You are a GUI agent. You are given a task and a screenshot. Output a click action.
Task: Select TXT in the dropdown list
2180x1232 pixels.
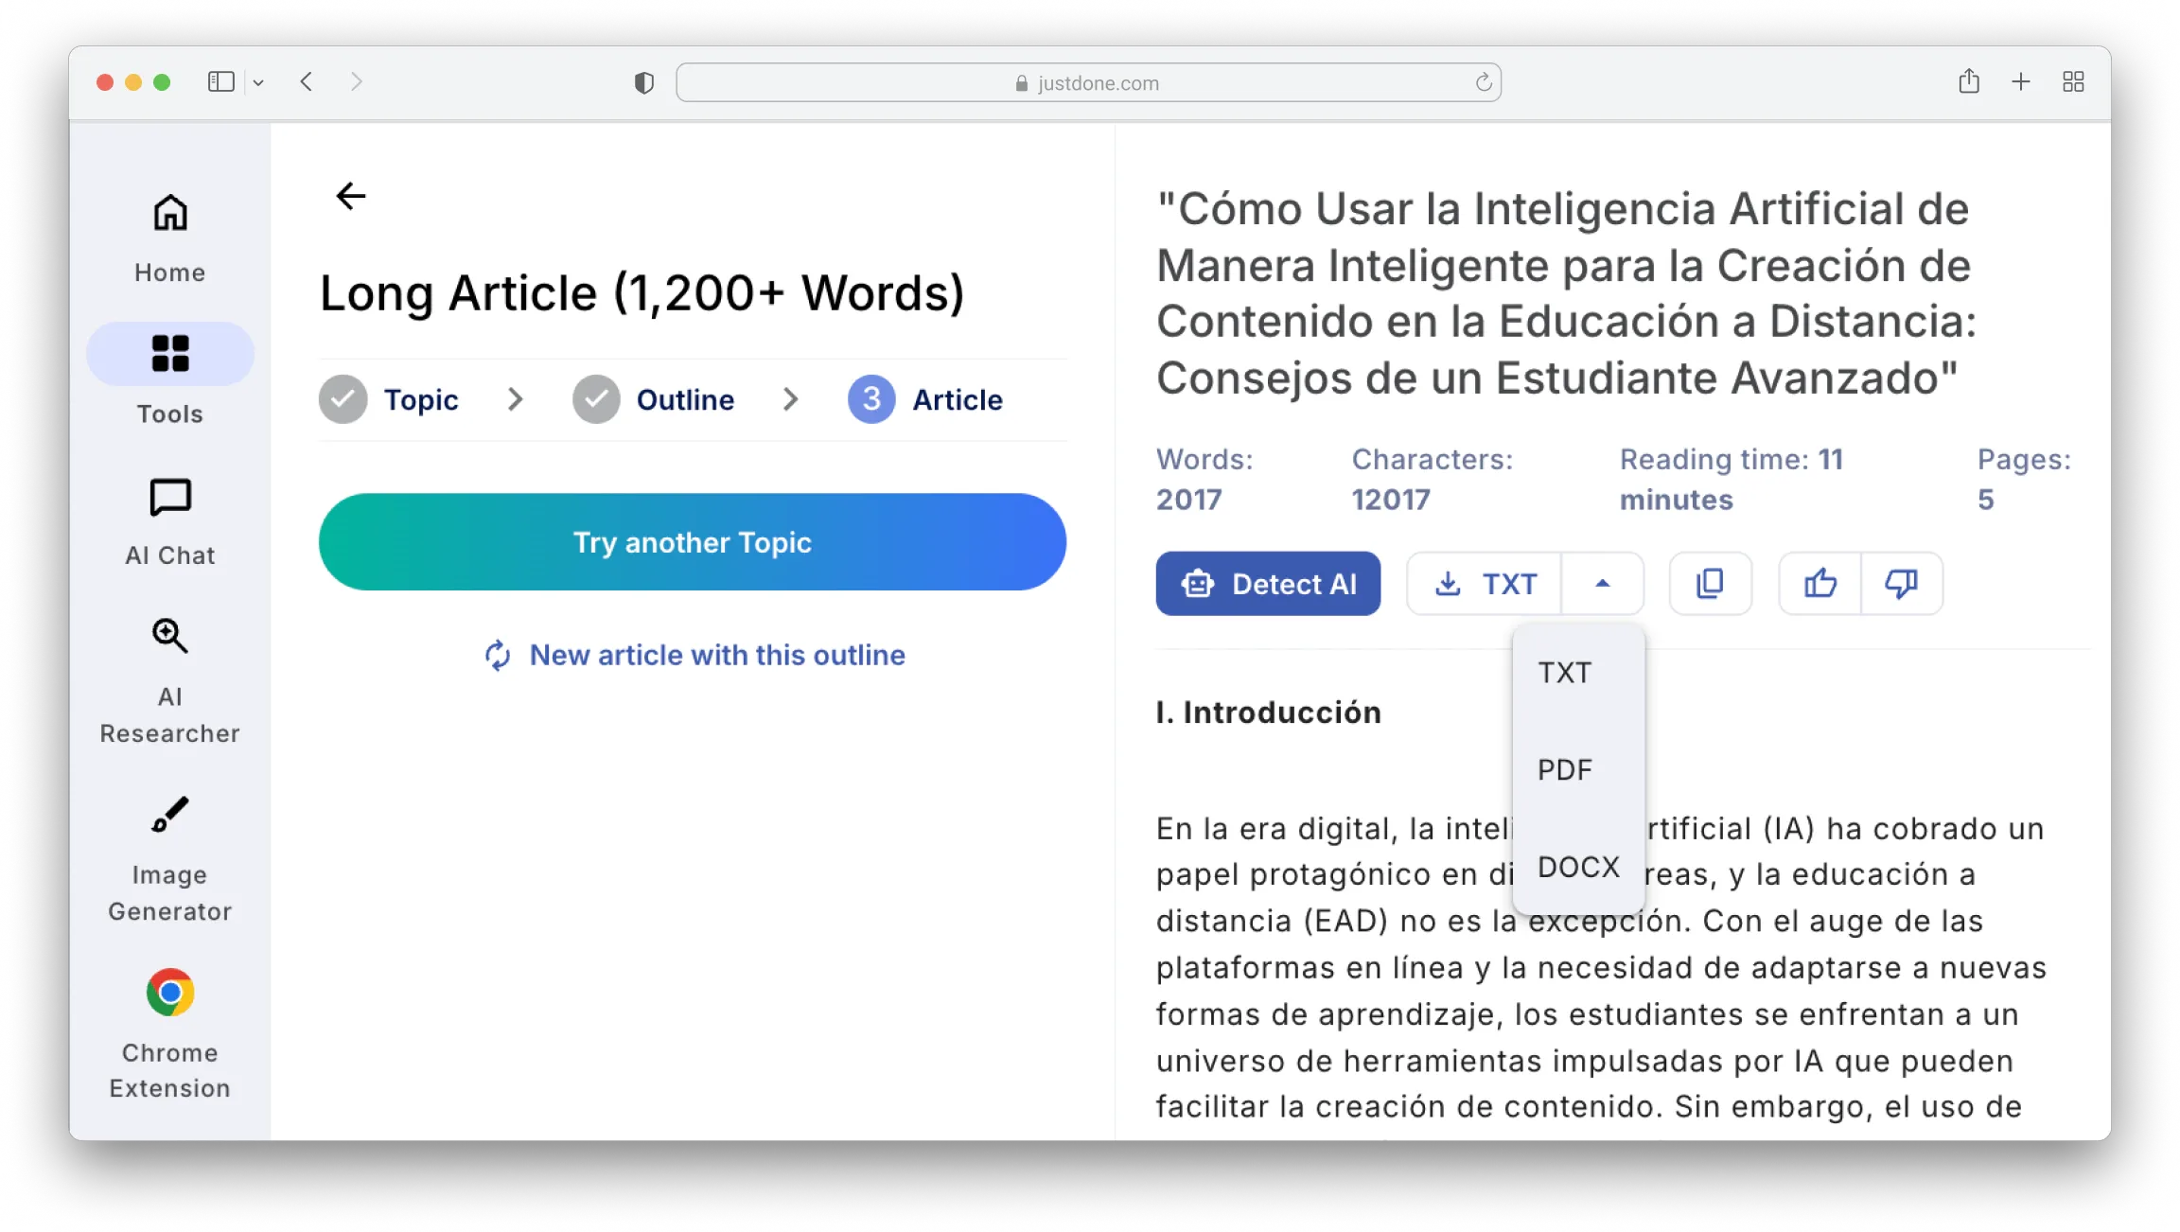[1565, 673]
